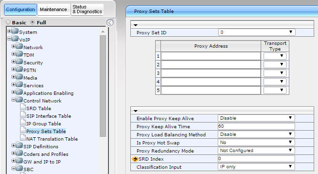This screenshot has height=174, width=318.
Task: Click the System folder icon
Action: [15, 31]
